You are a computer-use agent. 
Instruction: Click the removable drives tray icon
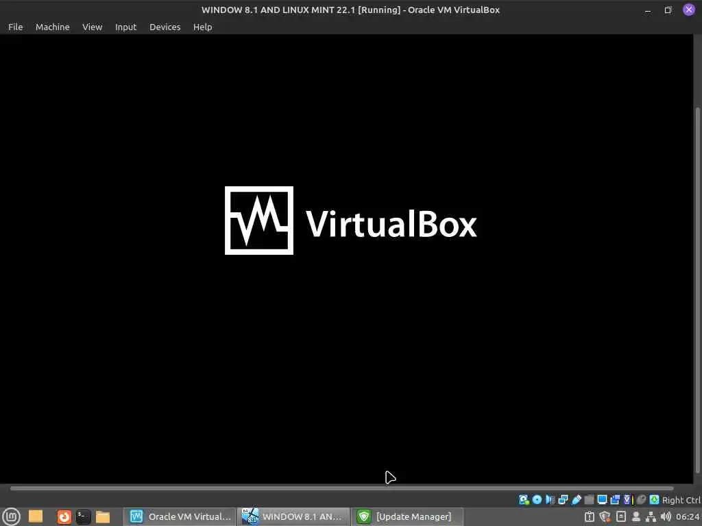click(x=621, y=516)
